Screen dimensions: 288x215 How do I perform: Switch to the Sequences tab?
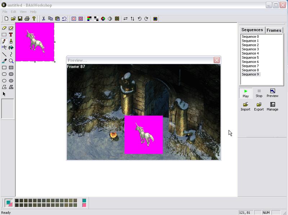[252, 30]
